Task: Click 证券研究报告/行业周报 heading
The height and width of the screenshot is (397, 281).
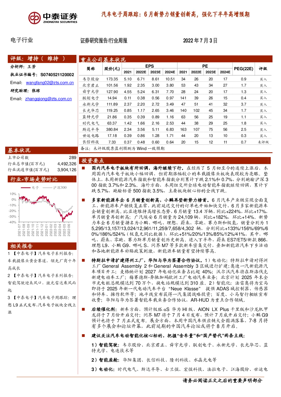Action: coord(104,40)
